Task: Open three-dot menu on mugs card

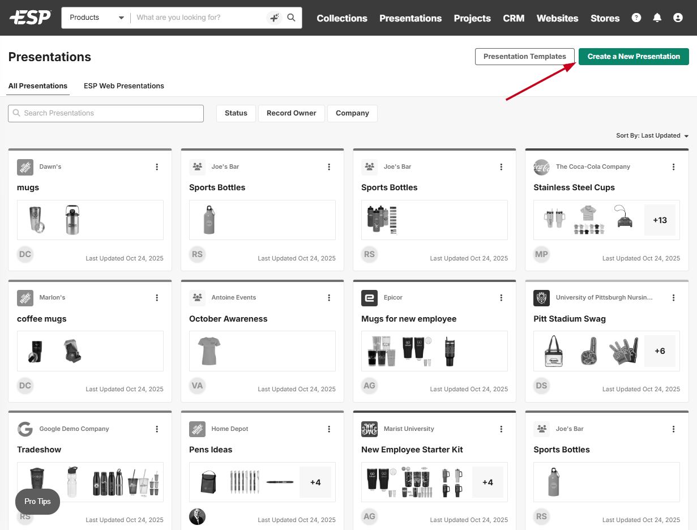Action: coord(157,167)
